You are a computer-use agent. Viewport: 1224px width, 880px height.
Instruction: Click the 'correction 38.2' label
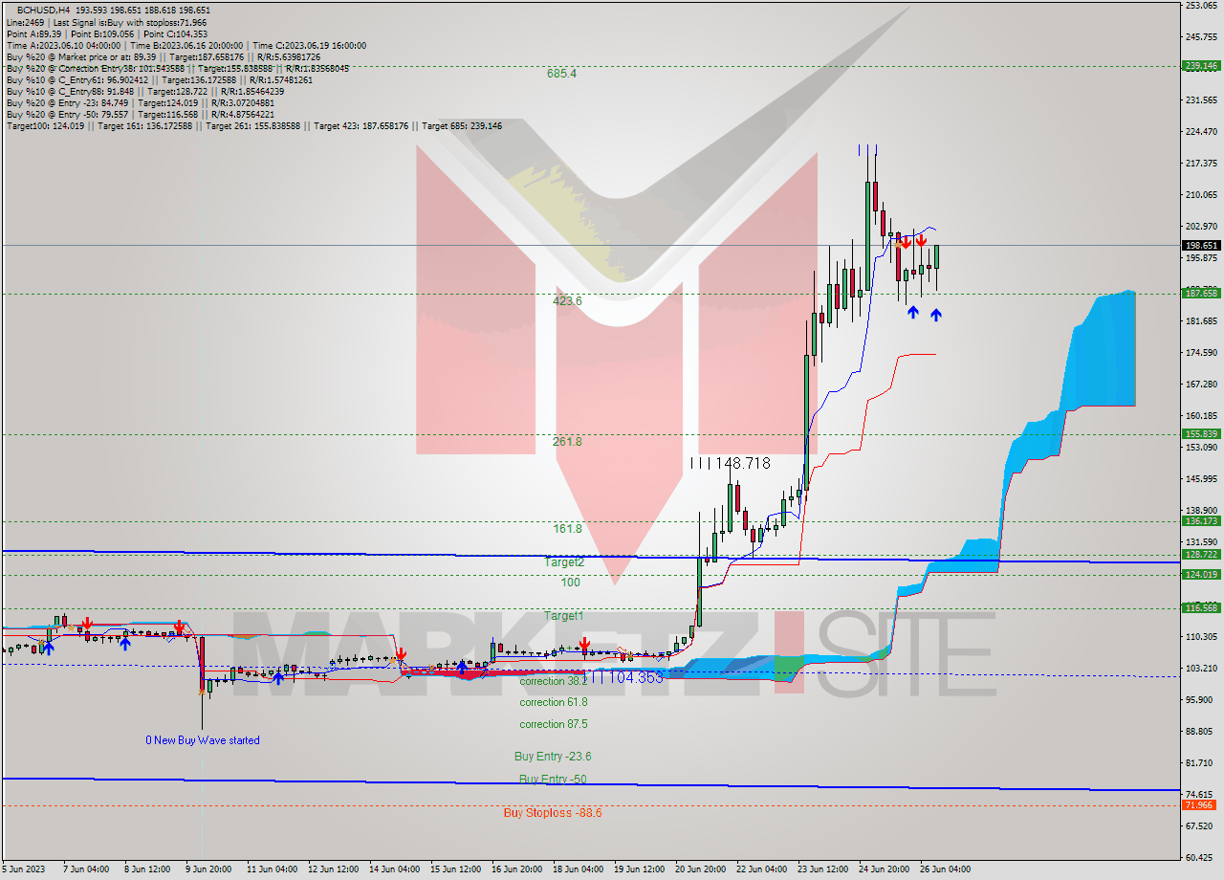(x=554, y=681)
